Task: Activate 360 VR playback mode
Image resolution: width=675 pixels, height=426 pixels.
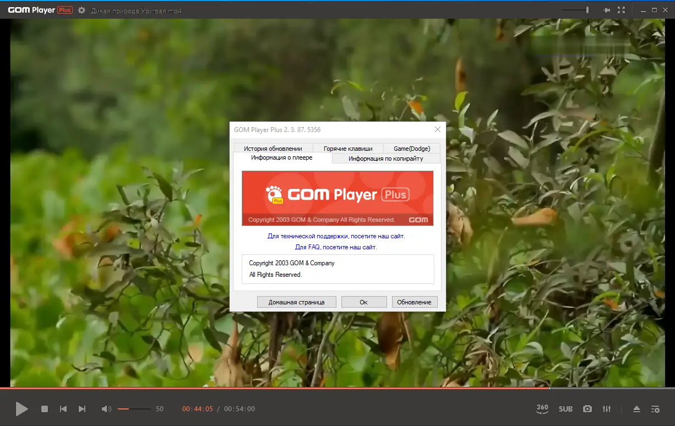Action: pos(542,409)
